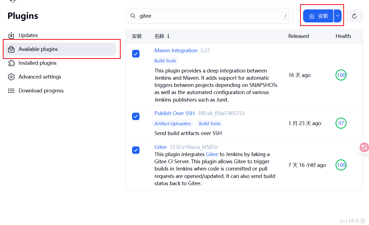The height and width of the screenshot is (225, 369).
Task: Uncheck the Publish Over SSH checkbox
Action: pos(136,117)
